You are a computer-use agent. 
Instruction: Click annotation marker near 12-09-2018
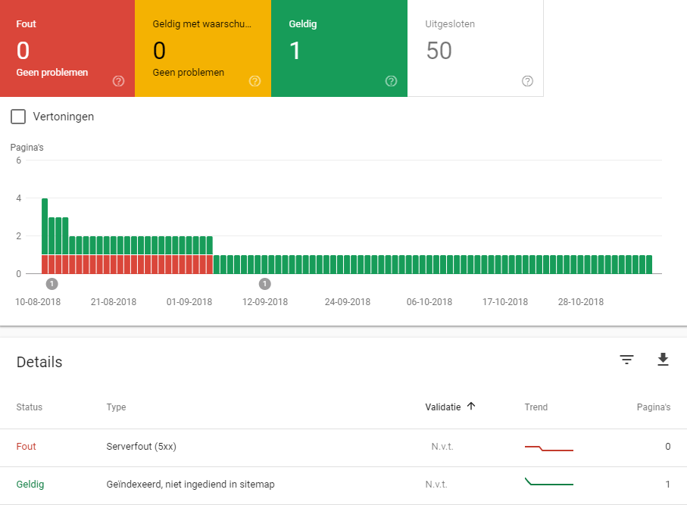[x=264, y=284]
